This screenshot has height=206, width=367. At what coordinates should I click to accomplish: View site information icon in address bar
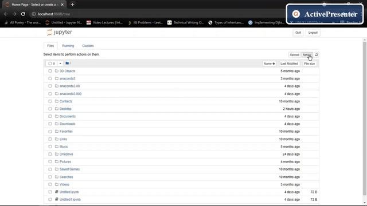tap(34, 14)
